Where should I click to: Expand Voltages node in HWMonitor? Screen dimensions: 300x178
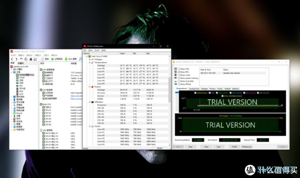coord(90,59)
